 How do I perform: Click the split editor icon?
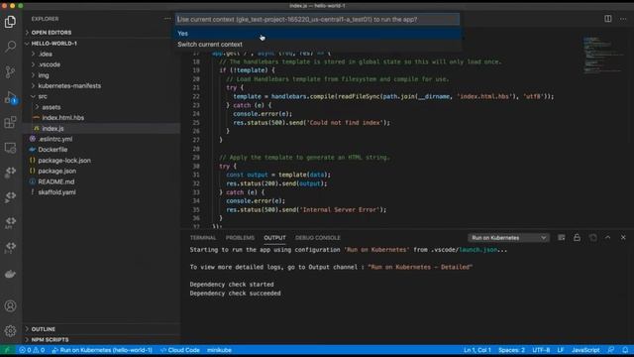point(607,19)
